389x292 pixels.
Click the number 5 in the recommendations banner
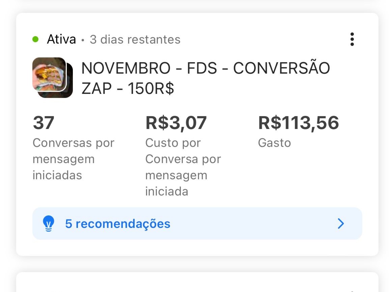pyautogui.click(x=68, y=224)
